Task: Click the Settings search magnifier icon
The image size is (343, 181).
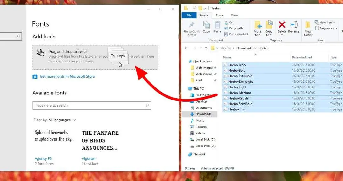Action: pos(18,36)
